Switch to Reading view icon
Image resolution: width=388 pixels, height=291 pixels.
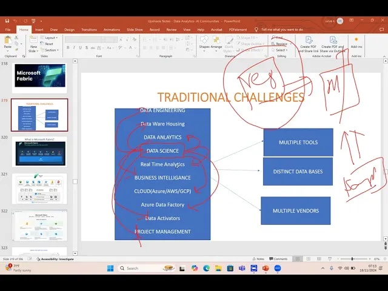pyautogui.click(x=319, y=259)
